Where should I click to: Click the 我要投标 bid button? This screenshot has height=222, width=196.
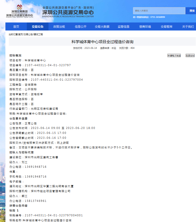click(190, 56)
